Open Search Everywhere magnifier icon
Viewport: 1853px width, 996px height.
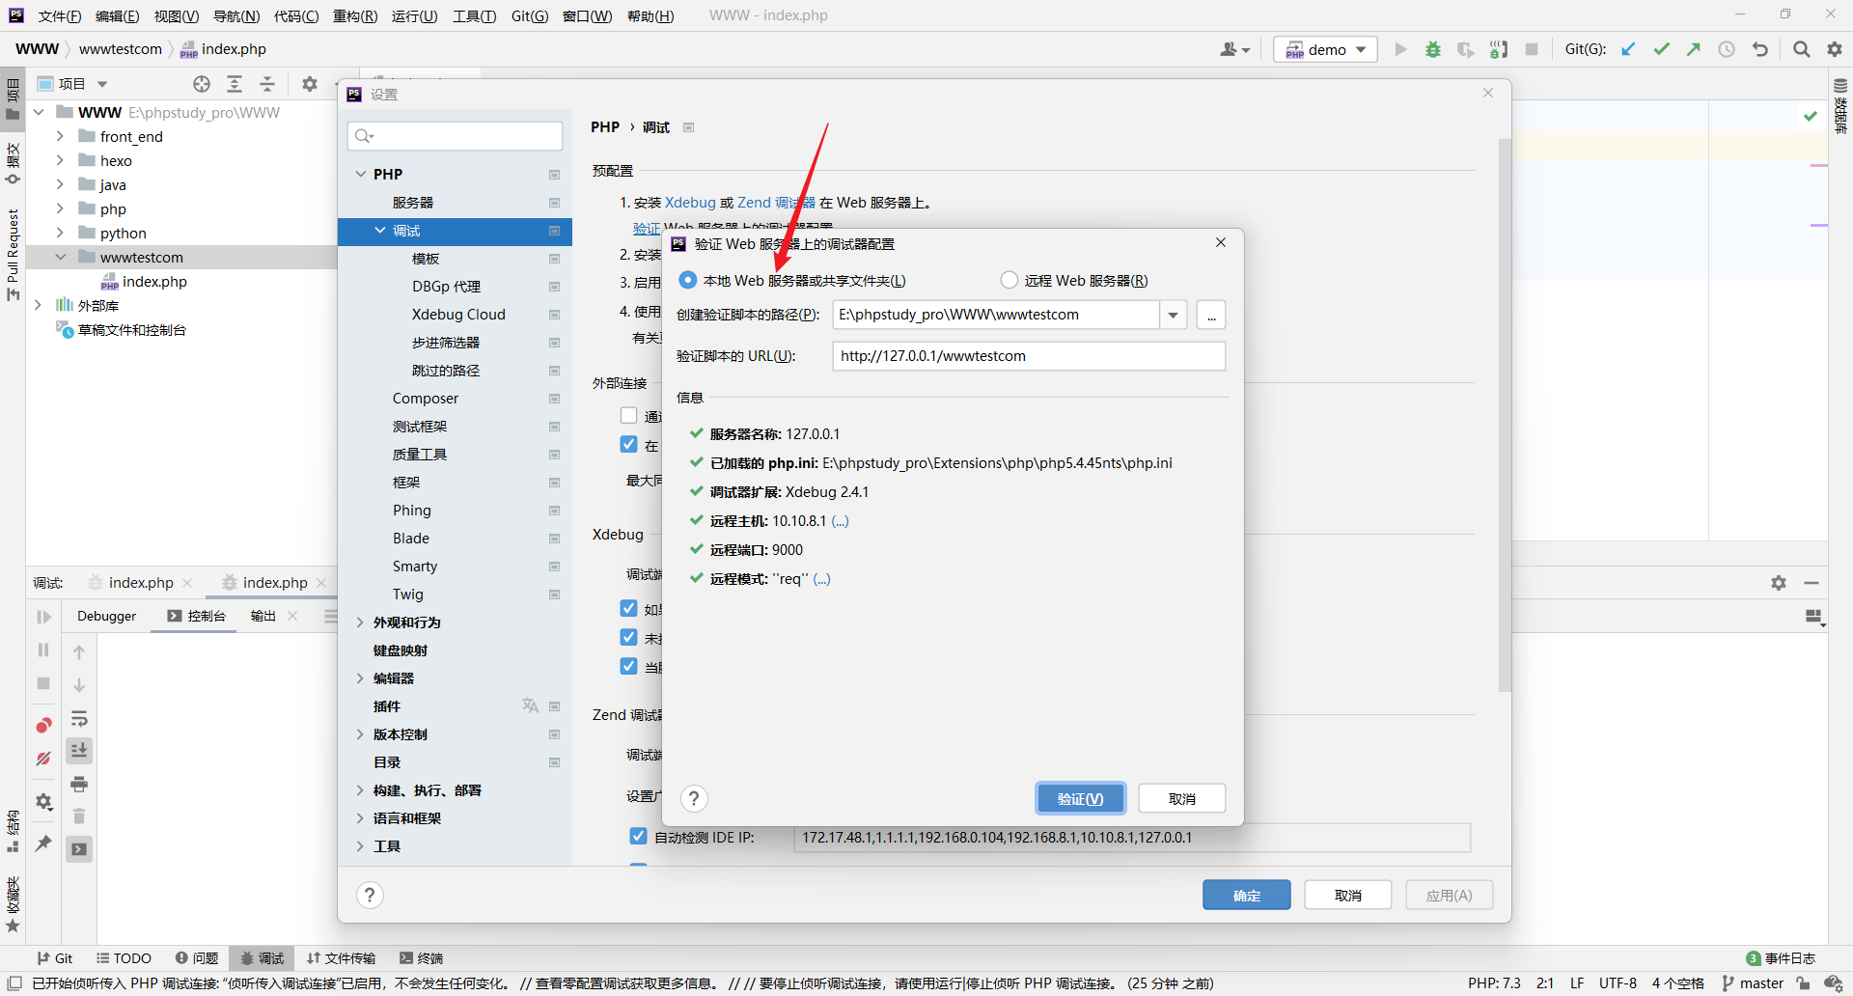1801,49
